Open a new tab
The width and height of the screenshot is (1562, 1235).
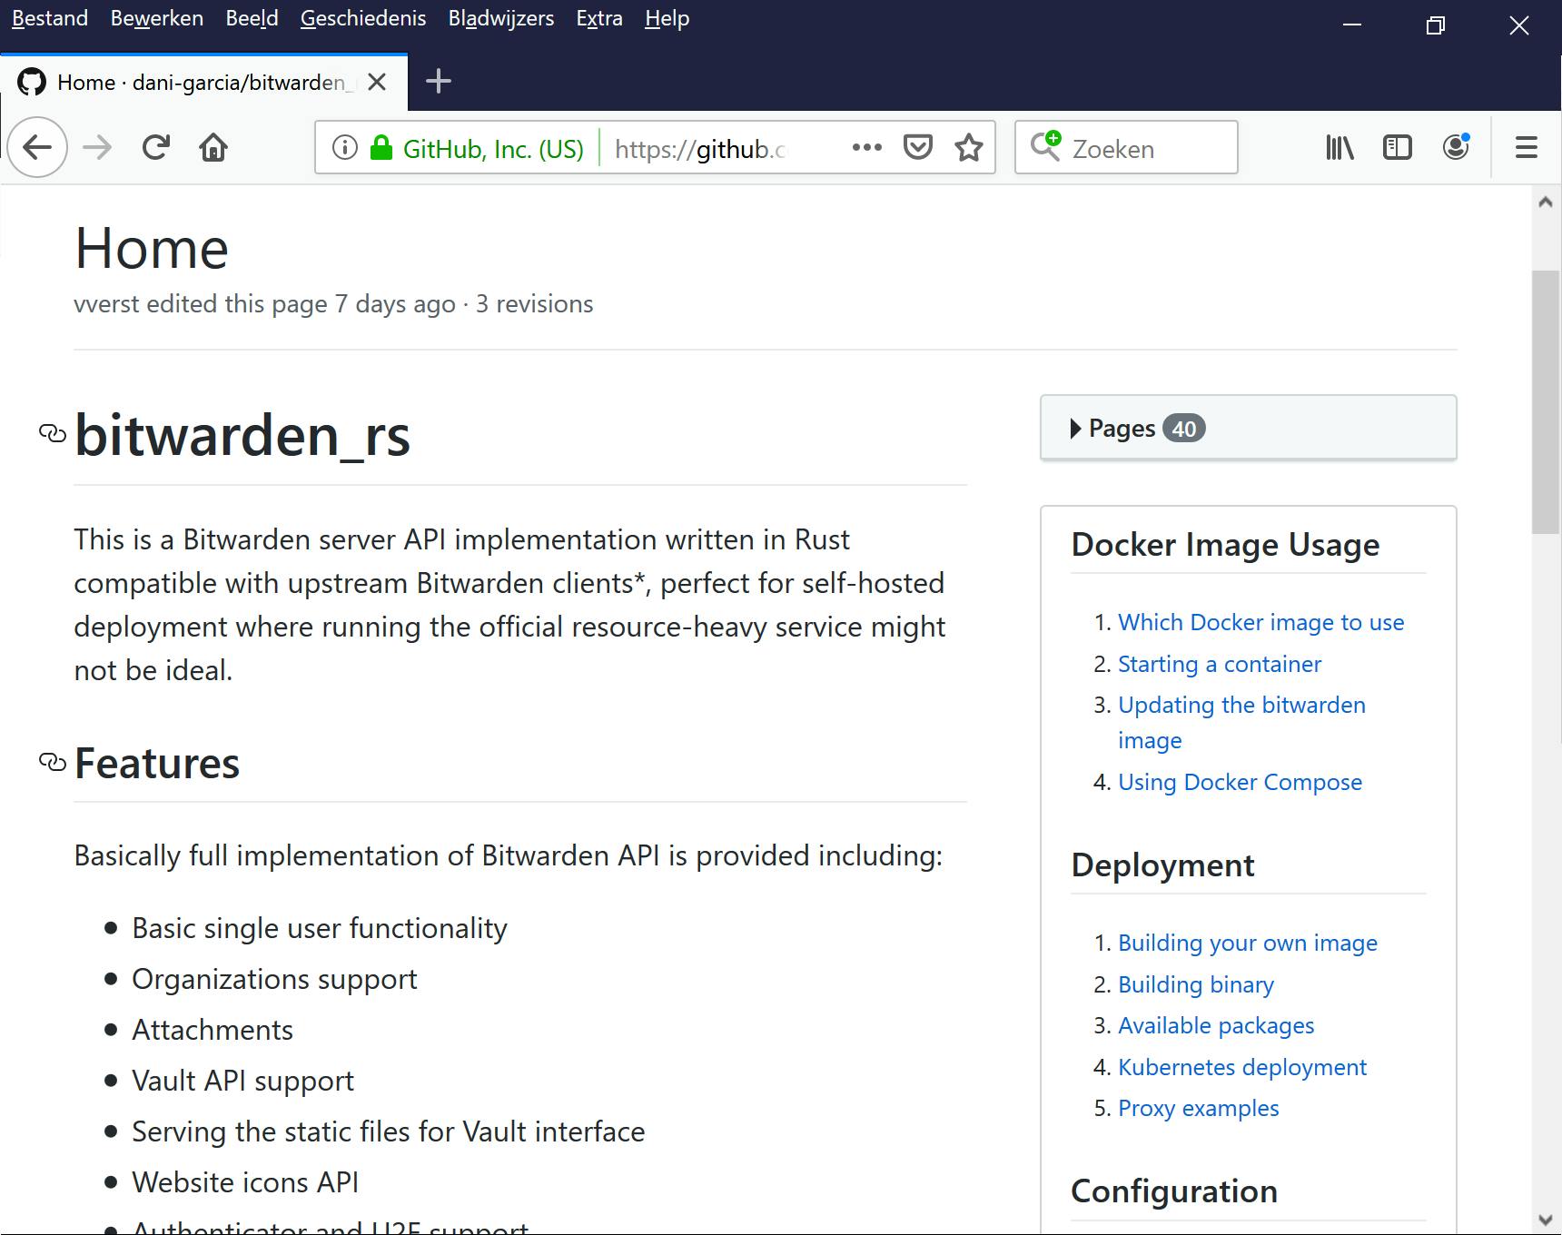click(x=439, y=82)
